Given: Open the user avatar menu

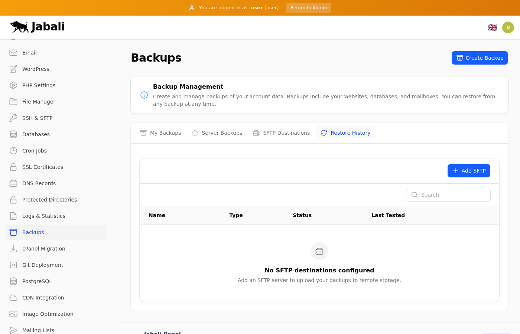Looking at the screenshot, I should tap(508, 27).
